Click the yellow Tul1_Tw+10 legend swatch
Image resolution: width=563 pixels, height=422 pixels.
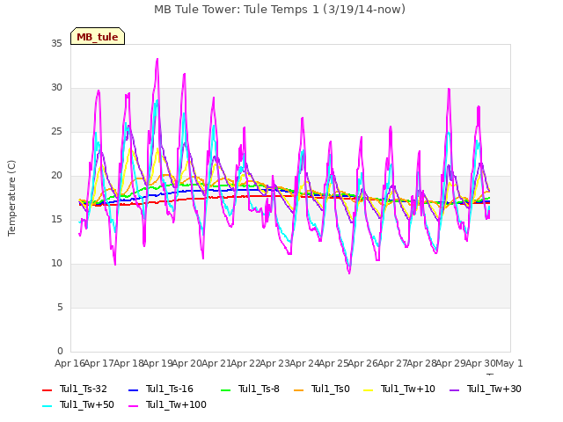[x=368, y=390]
